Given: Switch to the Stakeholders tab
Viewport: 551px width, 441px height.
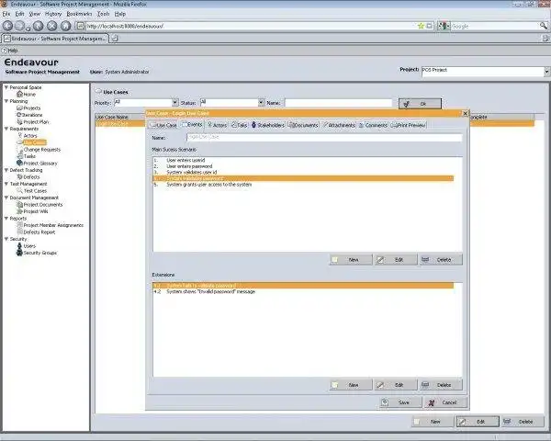Looking at the screenshot, I should point(268,125).
